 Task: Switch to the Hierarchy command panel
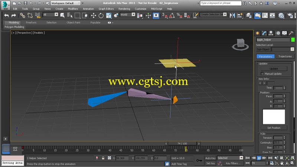click(271, 33)
